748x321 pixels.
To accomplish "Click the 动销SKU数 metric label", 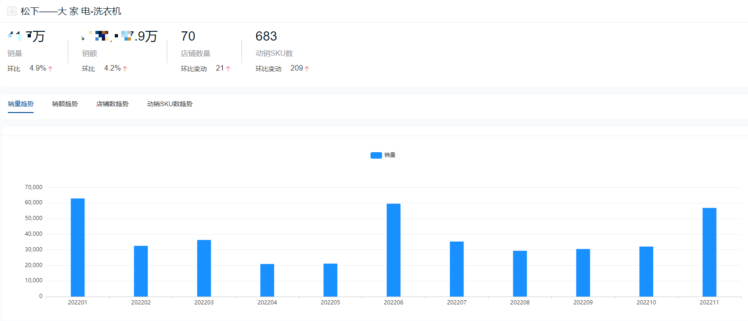I will point(274,53).
